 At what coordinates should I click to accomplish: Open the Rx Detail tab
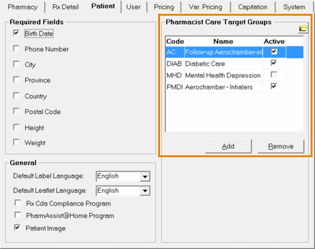66,7
